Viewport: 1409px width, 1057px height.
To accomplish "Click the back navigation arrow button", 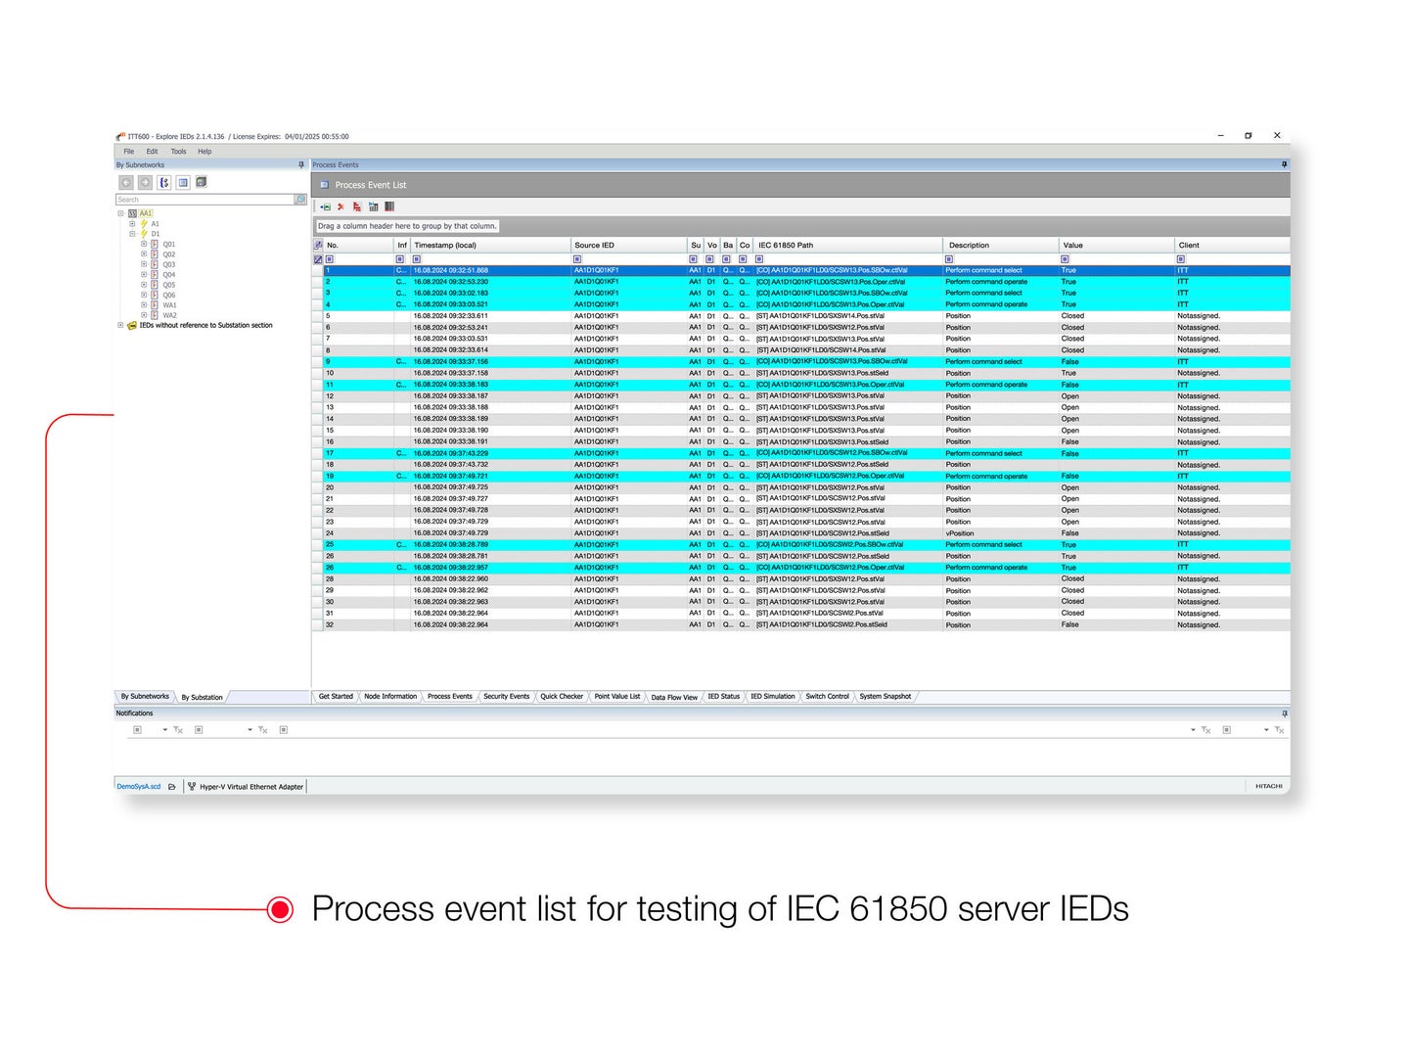I will point(126,182).
